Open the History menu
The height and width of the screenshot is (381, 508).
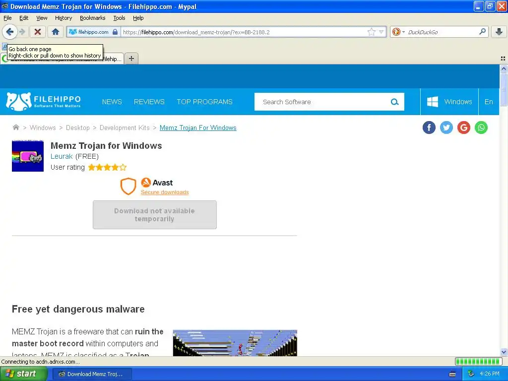click(63, 18)
